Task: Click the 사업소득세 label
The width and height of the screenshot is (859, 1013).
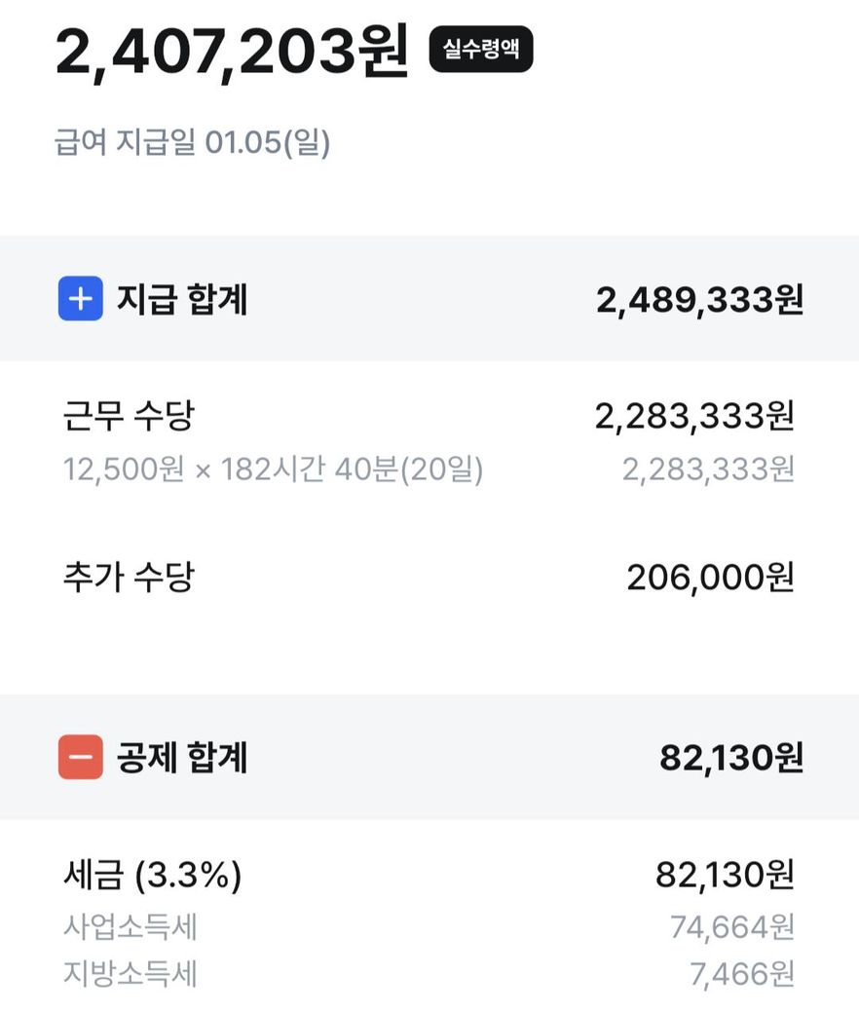Action: coord(131,927)
